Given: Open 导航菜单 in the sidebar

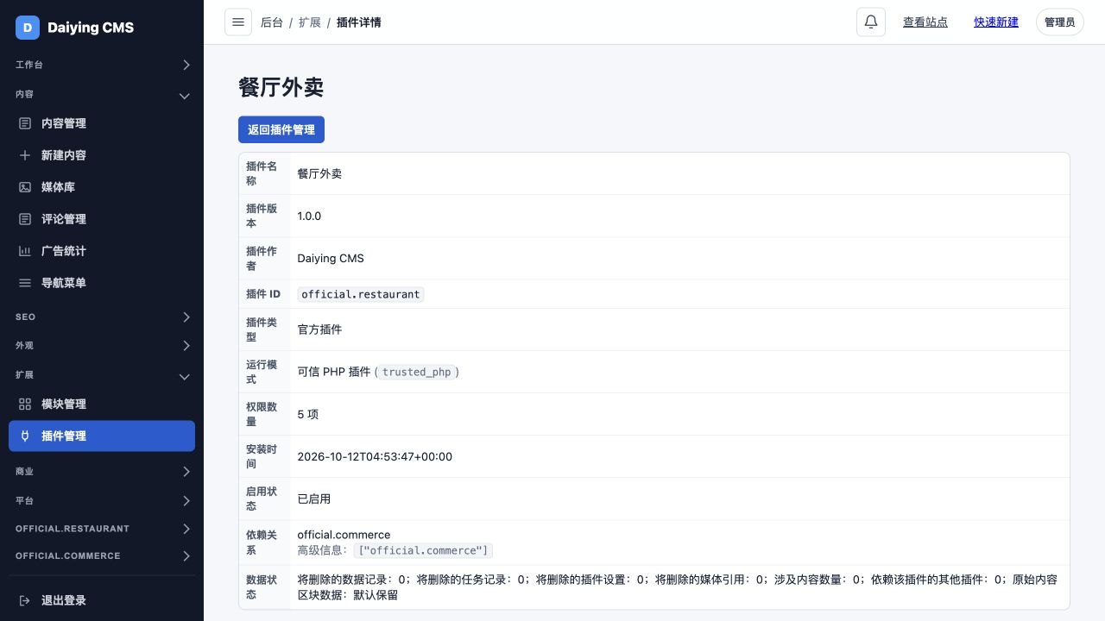Looking at the screenshot, I should tap(102, 283).
